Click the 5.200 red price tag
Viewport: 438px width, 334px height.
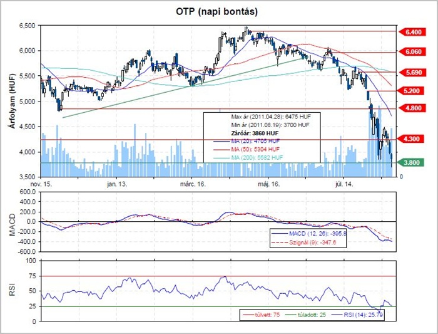click(x=410, y=91)
